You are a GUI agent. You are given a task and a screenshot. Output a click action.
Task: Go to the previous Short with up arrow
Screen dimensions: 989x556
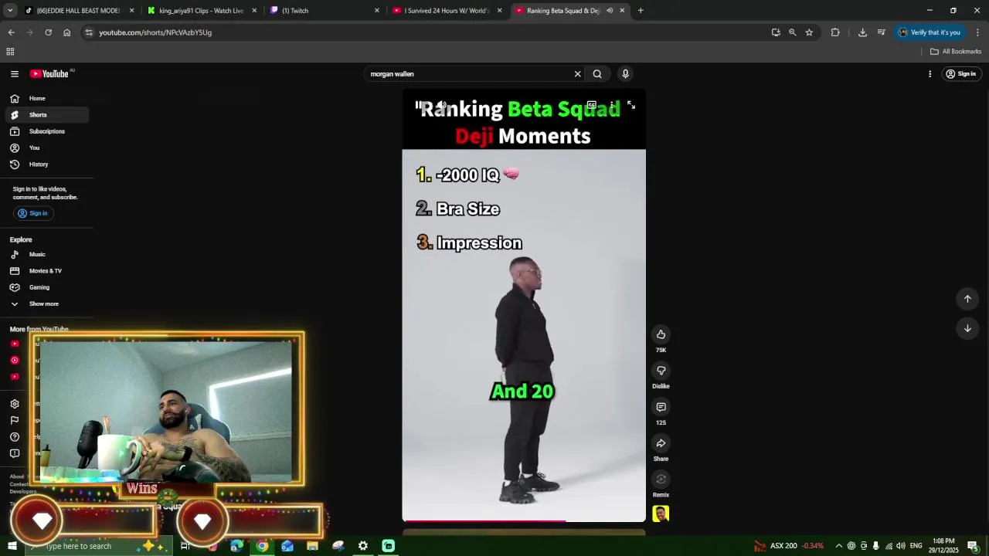pos(967,299)
